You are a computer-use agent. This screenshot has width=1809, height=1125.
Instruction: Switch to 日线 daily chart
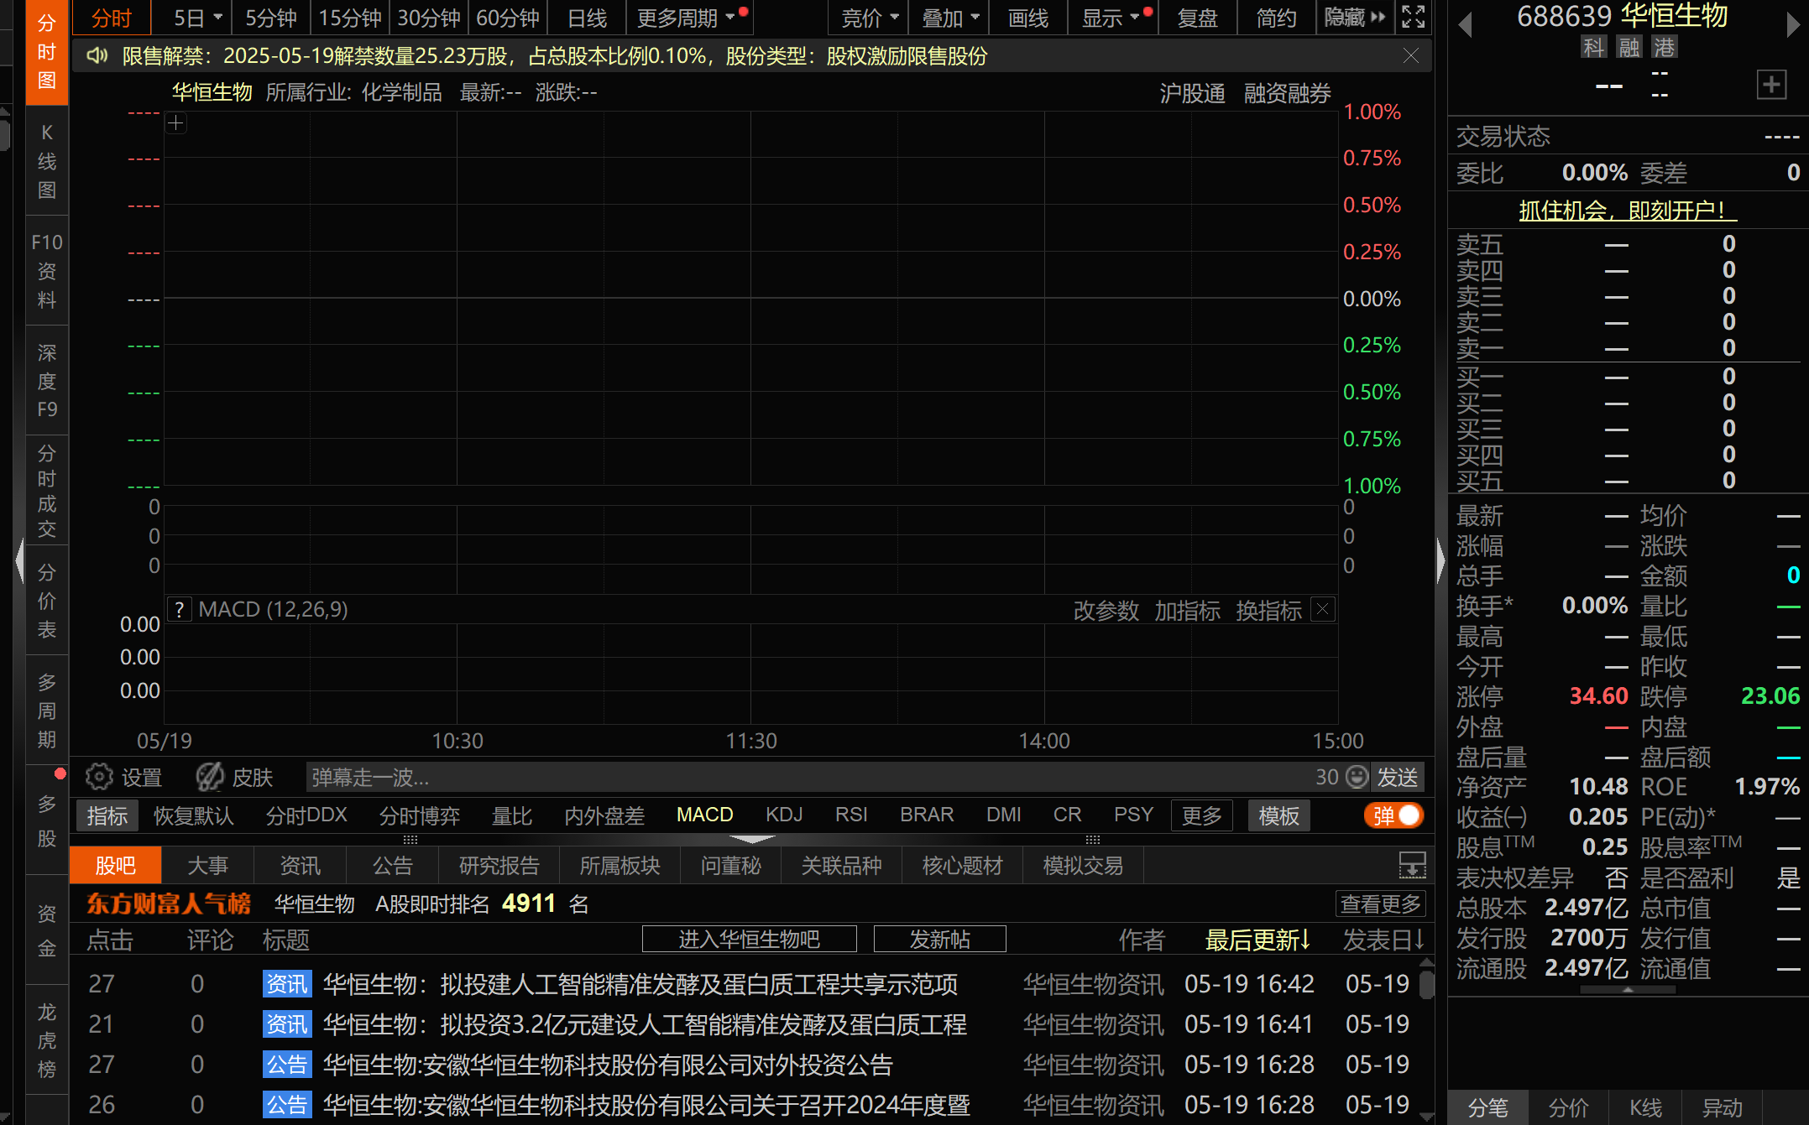click(587, 18)
